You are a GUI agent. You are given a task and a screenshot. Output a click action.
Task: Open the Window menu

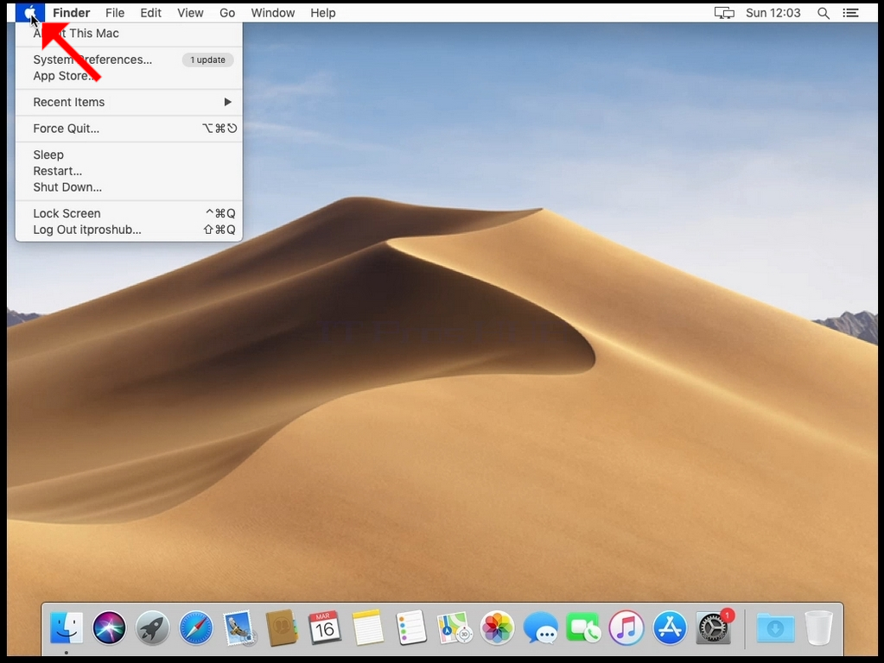click(x=273, y=13)
